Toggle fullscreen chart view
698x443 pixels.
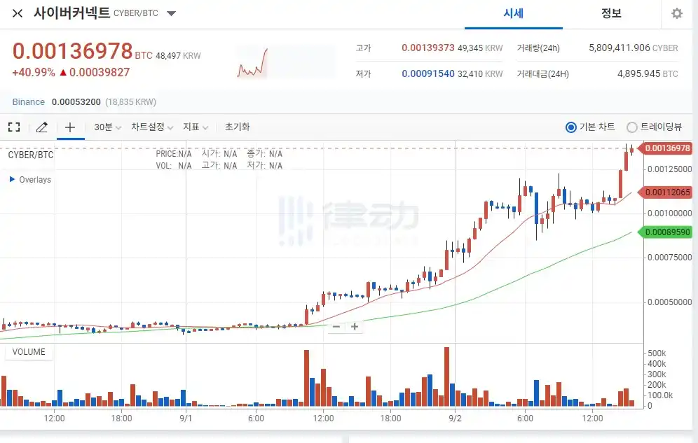(13, 127)
